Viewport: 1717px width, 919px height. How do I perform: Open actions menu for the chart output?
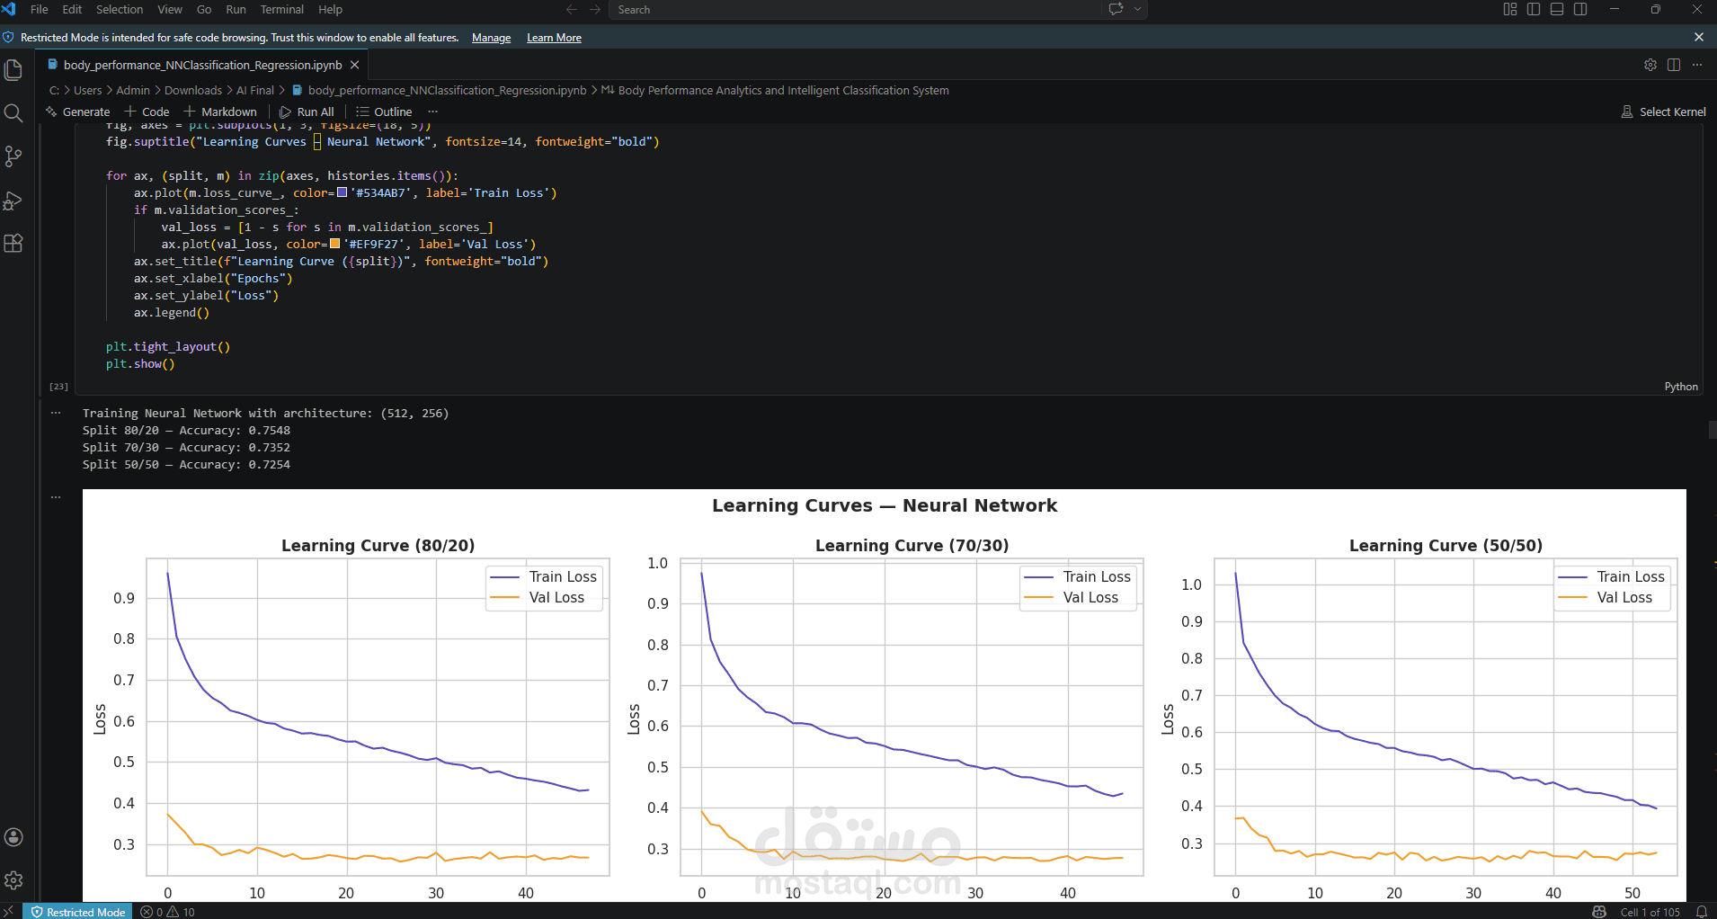point(56,497)
